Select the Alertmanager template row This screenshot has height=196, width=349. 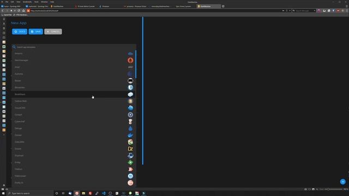(73, 60)
